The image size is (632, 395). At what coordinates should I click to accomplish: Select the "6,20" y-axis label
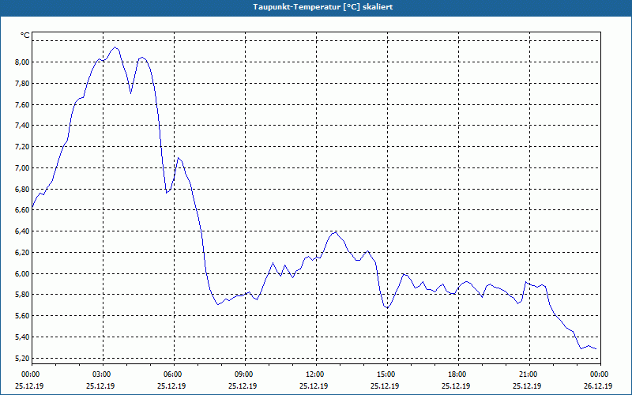(x=23, y=252)
